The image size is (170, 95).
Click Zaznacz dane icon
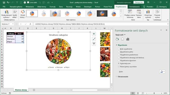139,14
